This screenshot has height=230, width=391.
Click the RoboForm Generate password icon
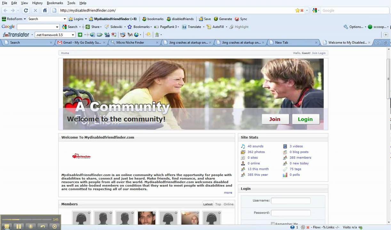(216, 19)
